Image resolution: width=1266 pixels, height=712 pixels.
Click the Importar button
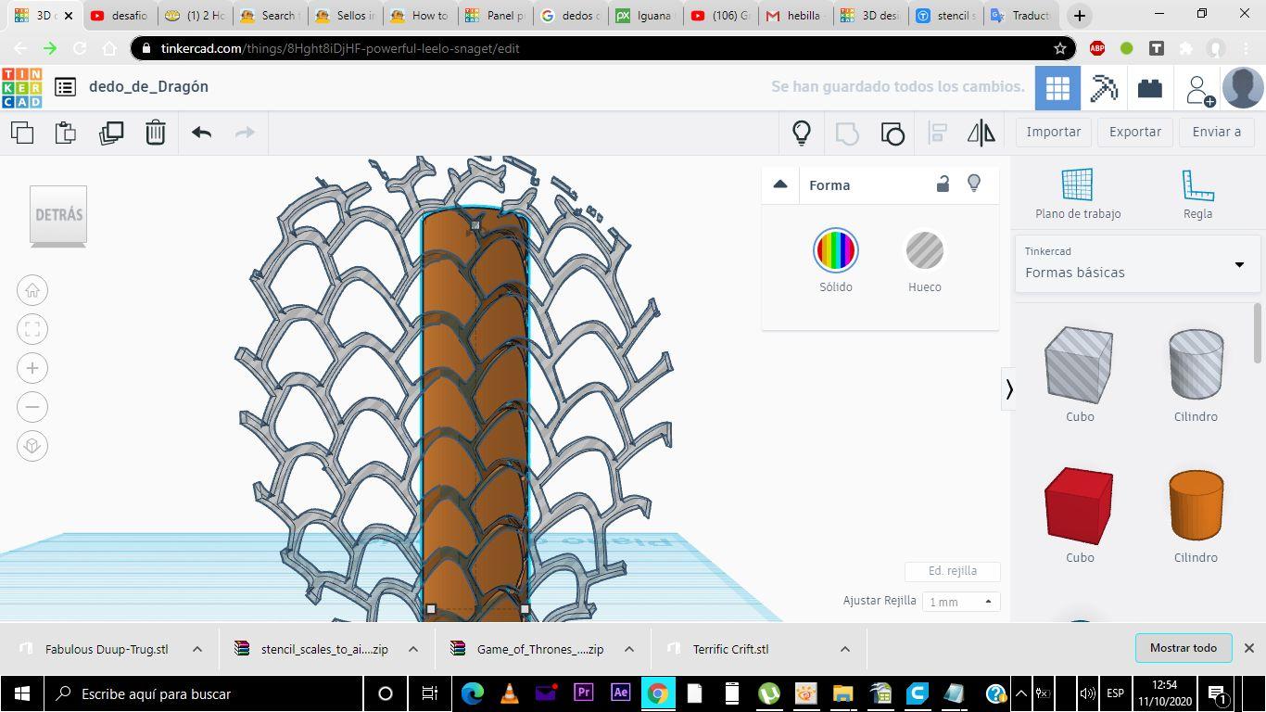click(x=1053, y=132)
